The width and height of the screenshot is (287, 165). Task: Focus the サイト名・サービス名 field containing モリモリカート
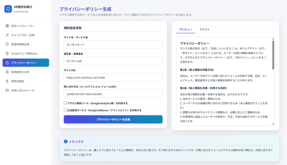coord(113,44)
